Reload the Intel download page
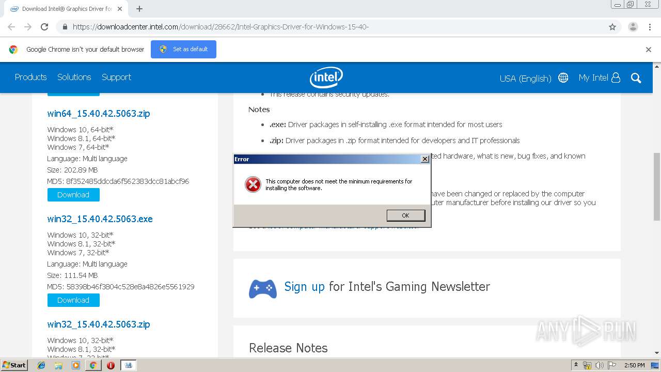Viewport: 661px width, 372px height. click(x=44, y=27)
